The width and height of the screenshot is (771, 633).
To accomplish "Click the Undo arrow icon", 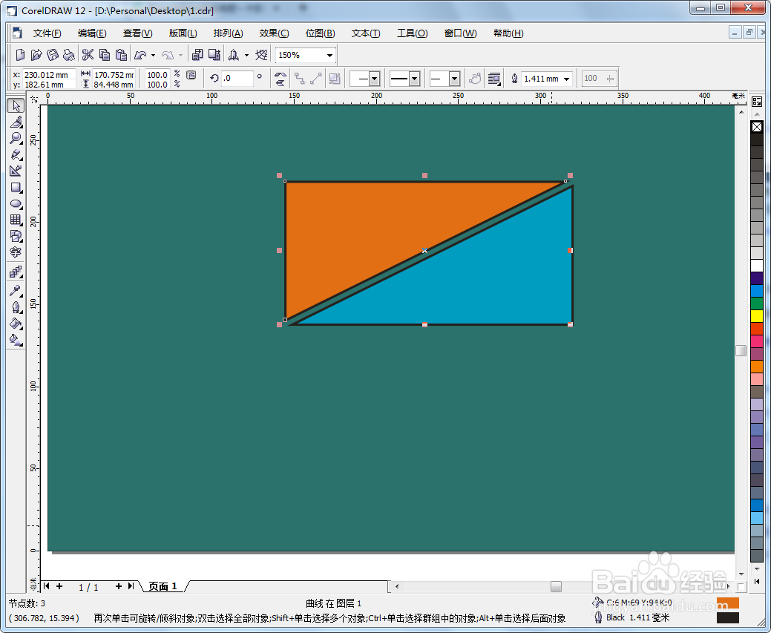I will [x=141, y=55].
